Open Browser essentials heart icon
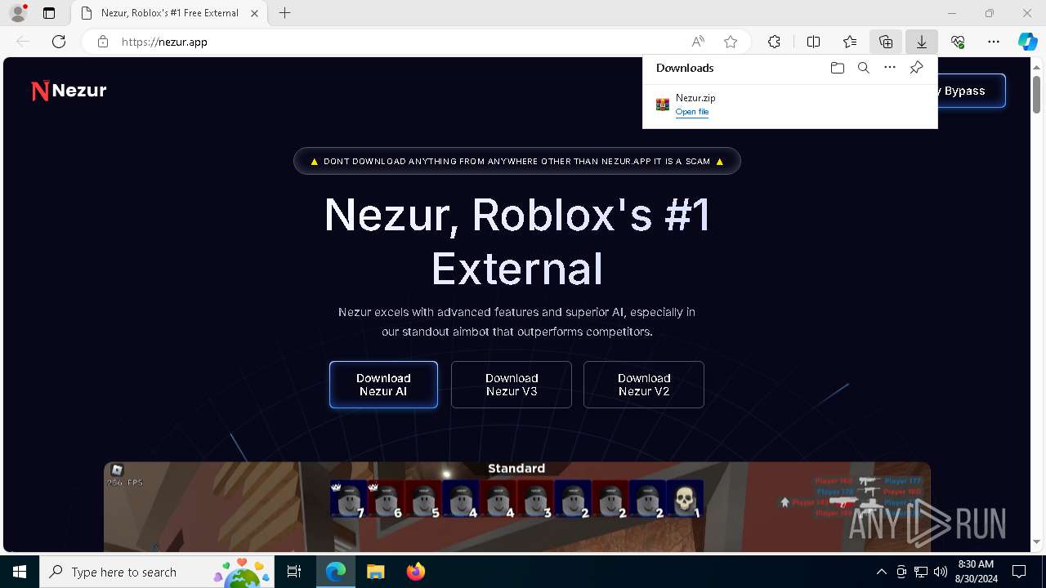The width and height of the screenshot is (1046, 588). [958, 42]
